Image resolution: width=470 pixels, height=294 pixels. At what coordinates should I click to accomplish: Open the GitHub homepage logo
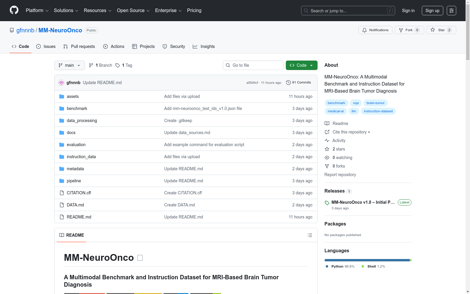[14, 10]
